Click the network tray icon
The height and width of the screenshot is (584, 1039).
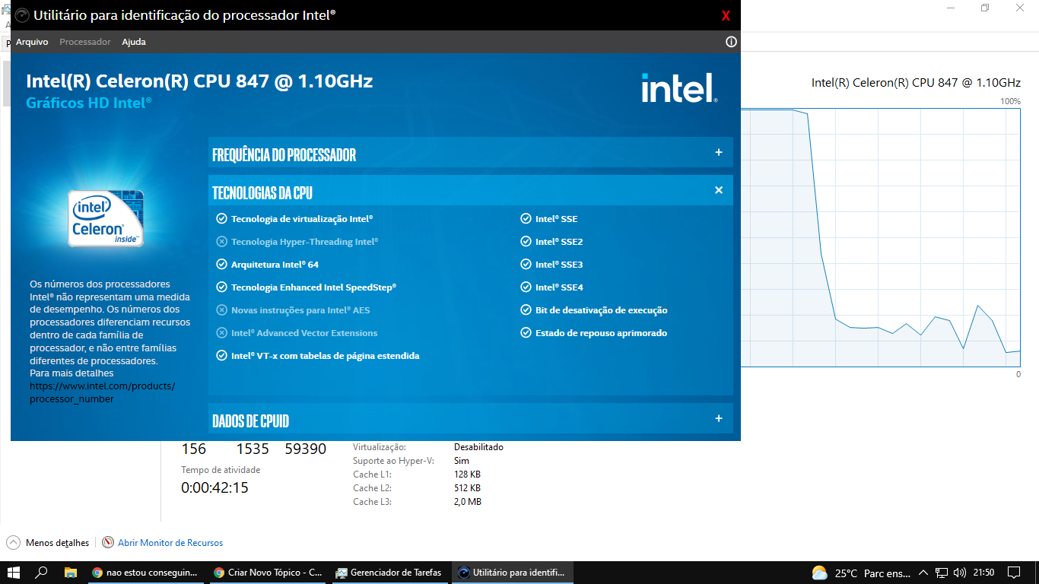point(942,573)
